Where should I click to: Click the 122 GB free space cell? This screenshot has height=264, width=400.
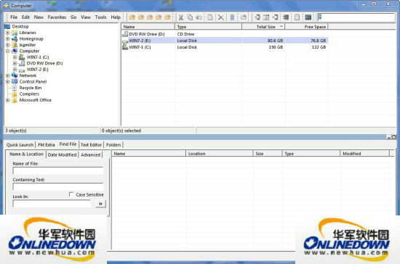(319, 47)
